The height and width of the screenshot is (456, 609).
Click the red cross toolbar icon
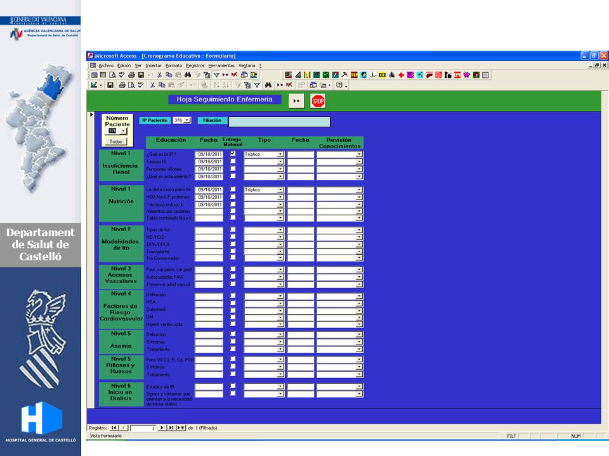coord(401,75)
